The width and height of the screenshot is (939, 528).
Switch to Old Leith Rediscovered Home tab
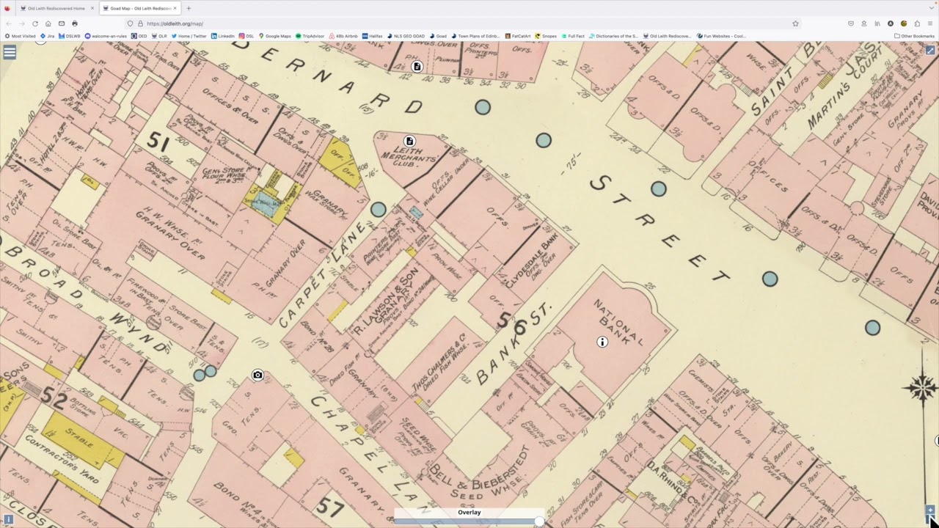tap(56, 8)
